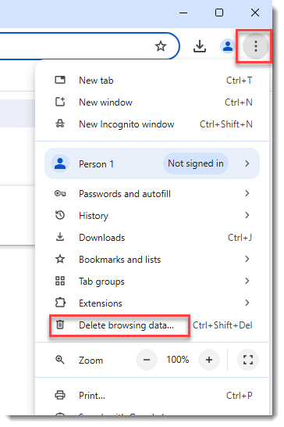Minimize the Chrome window
Screen dimensions: 284x427
point(183,13)
